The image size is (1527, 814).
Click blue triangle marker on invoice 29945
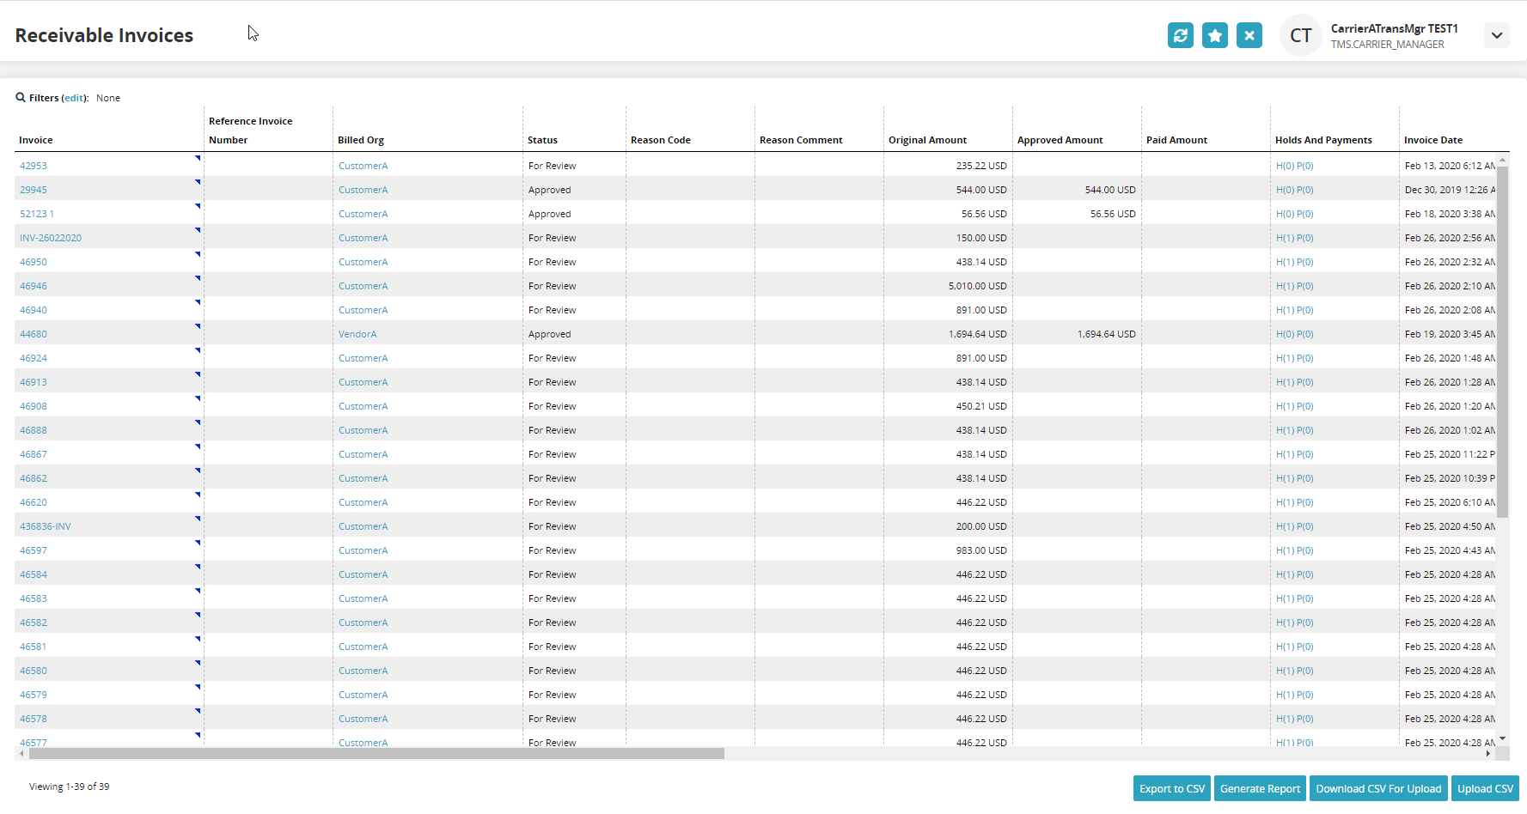pyautogui.click(x=198, y=182)
